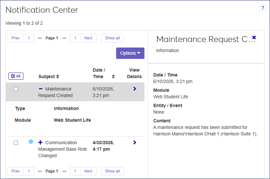This screenshot has height=179, width=270.
Task: Go to last page number beside bottom Next
Action: [x=75, y=171]
